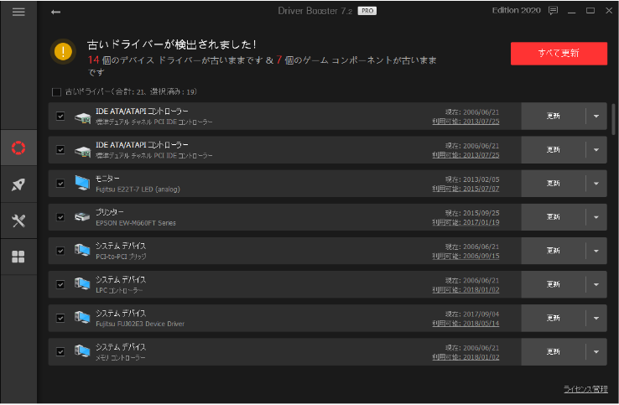Click the PRO badge

367,11
